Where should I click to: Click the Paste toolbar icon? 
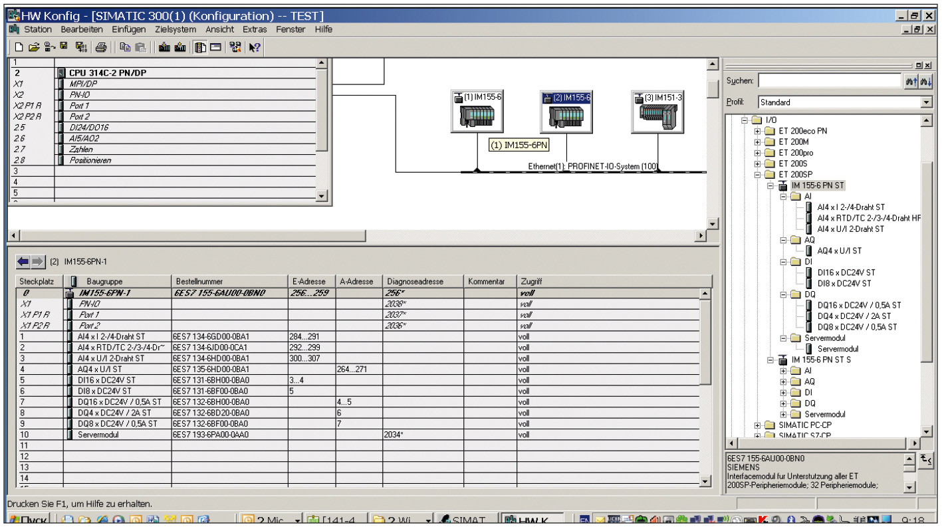click(140, 47)
